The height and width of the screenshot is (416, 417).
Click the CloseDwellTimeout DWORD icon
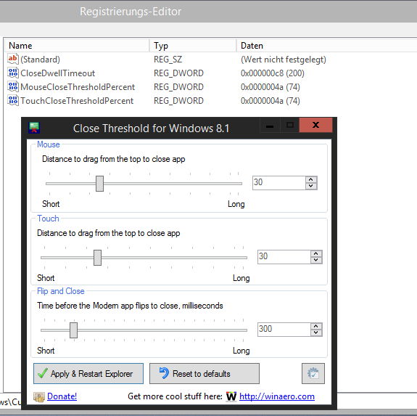point(13,73)
